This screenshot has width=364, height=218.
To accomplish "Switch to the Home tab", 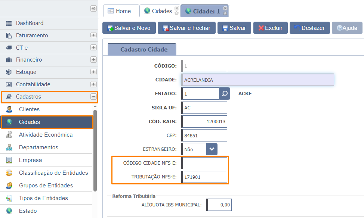I will point(121,11).
